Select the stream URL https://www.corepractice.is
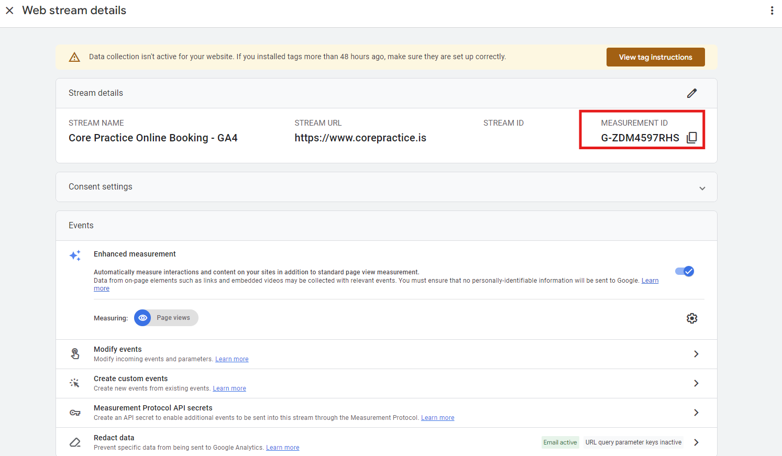Image resolution: width=782 pixels, height=456 pixels. coord(360,138)
